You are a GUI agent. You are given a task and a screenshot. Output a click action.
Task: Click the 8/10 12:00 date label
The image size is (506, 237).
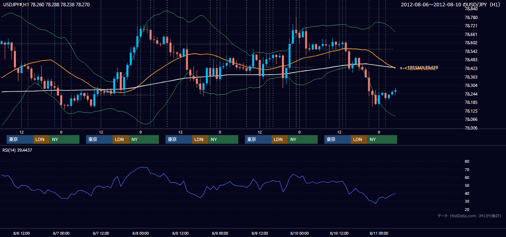(339, 233)
